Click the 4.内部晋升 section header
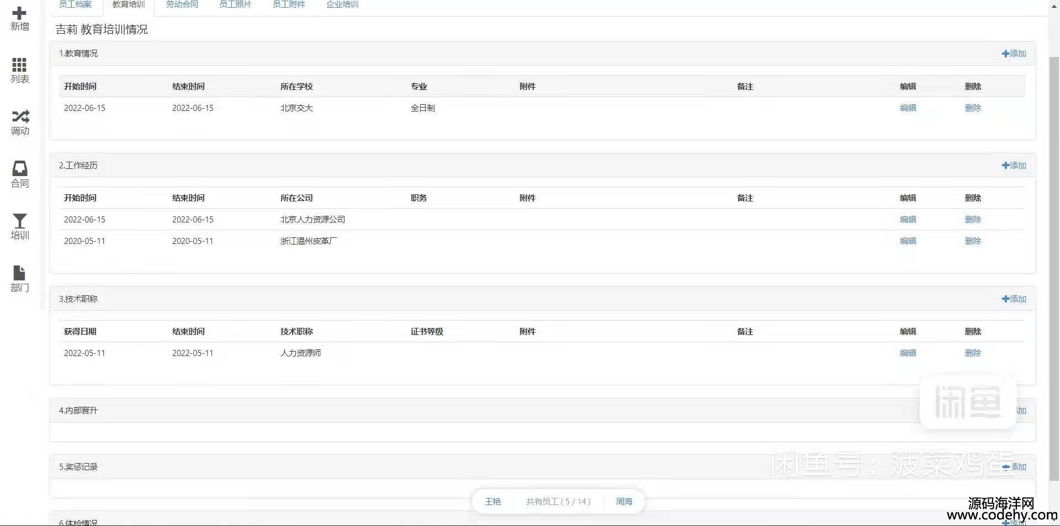This screenshot has width=1060, height=526. pos(542,411)
